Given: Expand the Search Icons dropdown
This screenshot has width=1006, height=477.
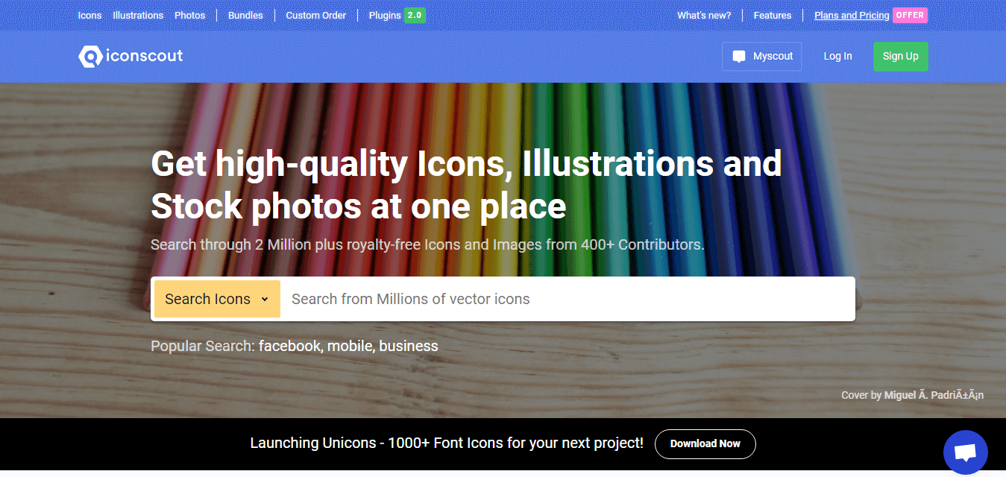Looking at the screenshot, I should [x=217, y=299].
